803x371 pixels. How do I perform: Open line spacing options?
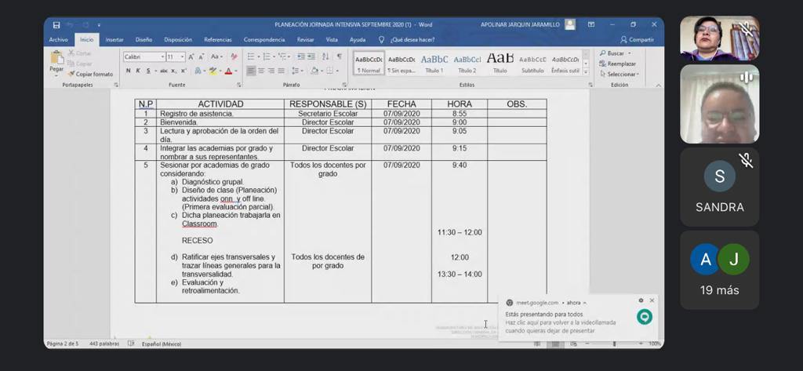click(297, 71)
